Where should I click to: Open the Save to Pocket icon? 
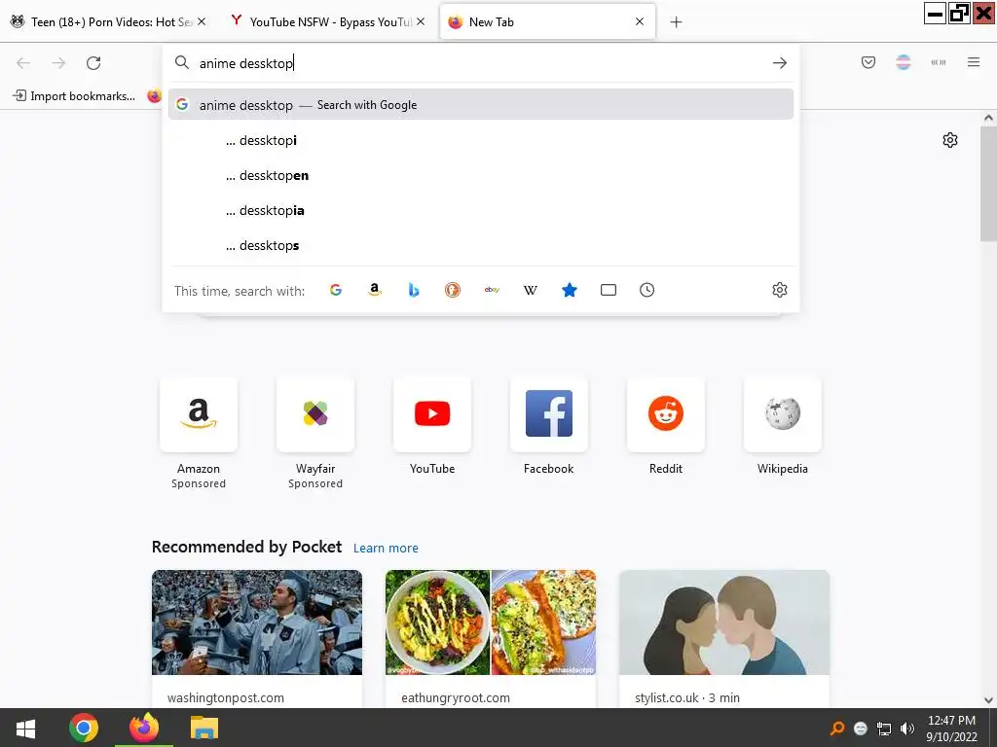(x=868, y=62)
